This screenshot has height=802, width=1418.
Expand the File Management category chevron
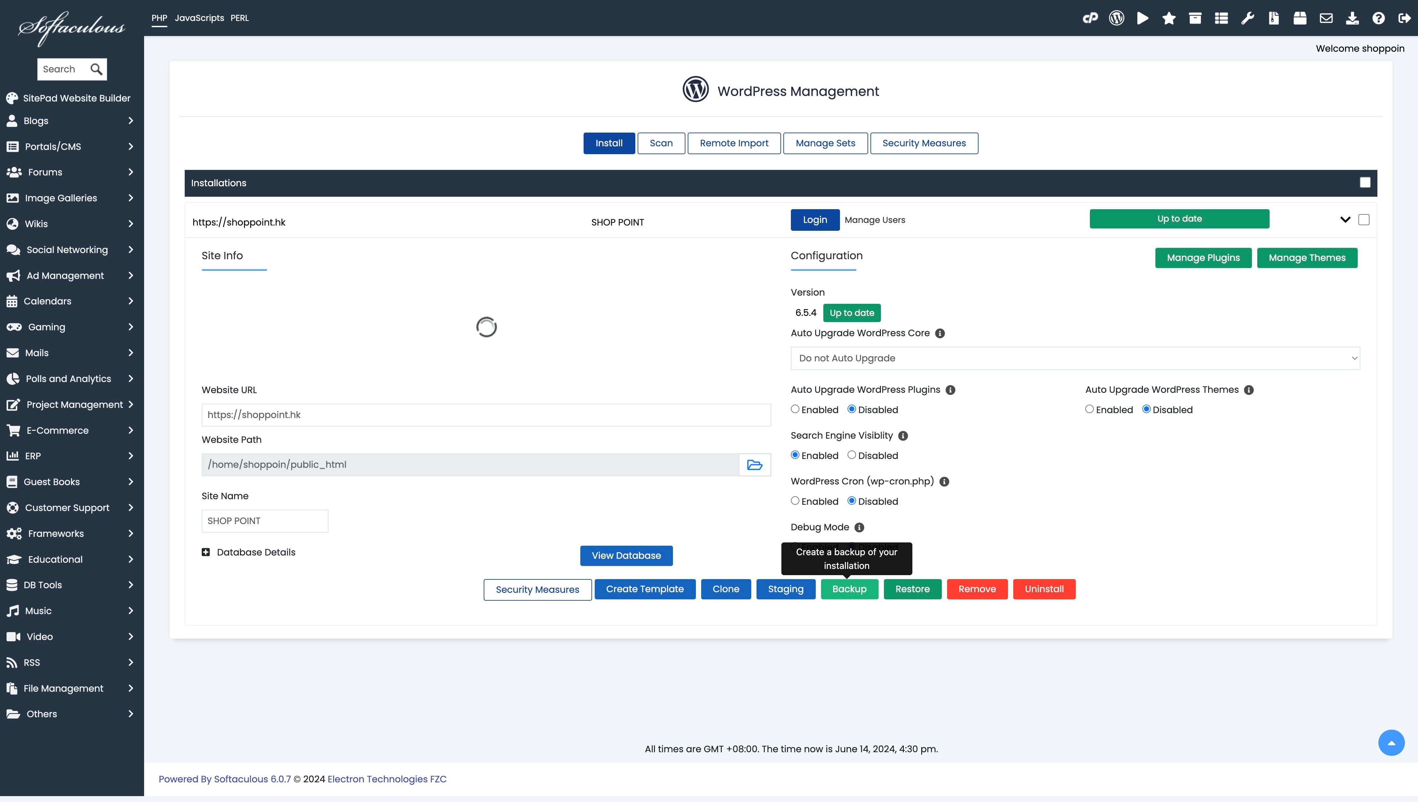131,688
